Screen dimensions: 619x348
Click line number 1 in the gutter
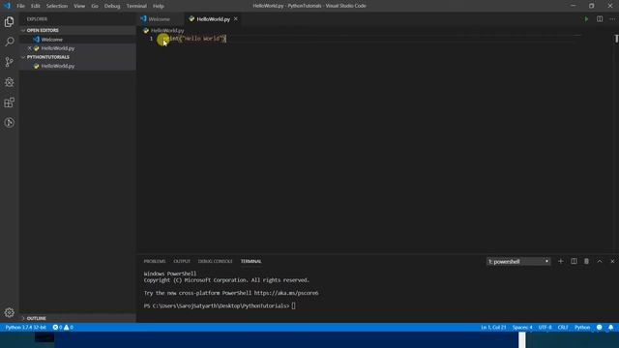151,39
